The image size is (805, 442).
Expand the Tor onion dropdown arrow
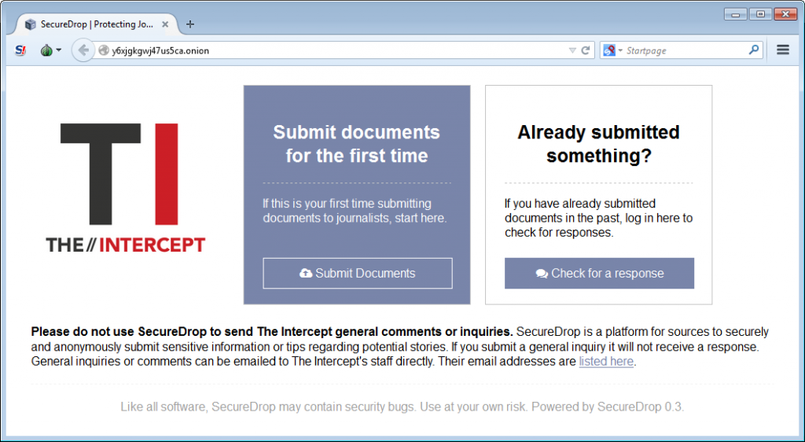[x=58, y=50]
